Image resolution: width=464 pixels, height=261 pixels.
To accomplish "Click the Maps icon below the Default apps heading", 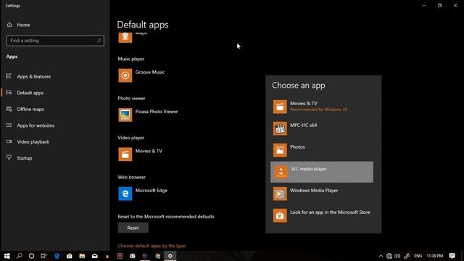I will 125,37.
